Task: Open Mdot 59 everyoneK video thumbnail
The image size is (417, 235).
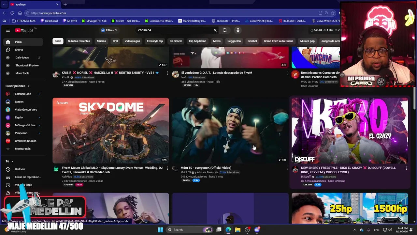Action: click(230, 130)
